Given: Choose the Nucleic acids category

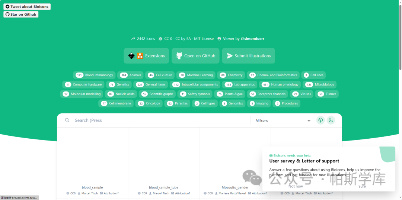Looking at the screenshot, I should pos(121,94).
